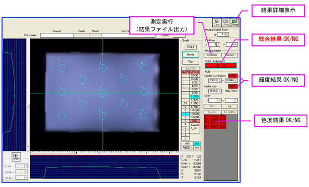The image size is (309, 187).
Task: Select color result row 4
Action: click(215, 127)
